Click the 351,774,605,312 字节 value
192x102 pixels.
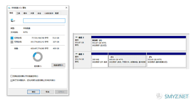(40, 42)
